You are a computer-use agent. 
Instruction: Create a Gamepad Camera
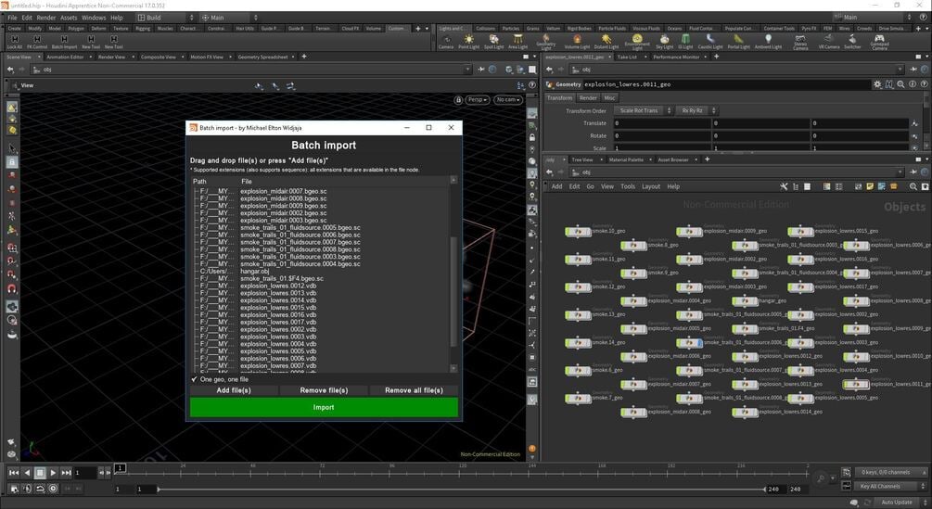pyautogui.click(x=879, y=42)
